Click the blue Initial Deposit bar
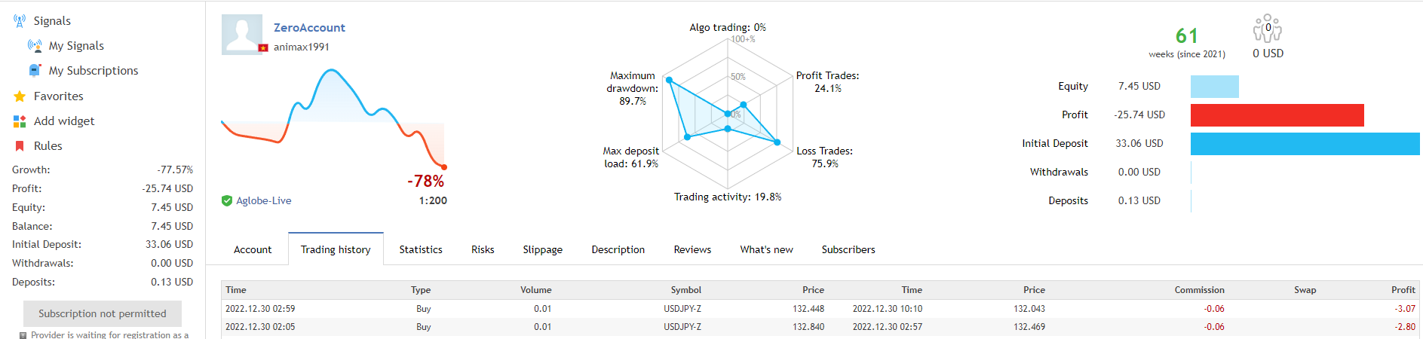Image resolution: width=1423 pixels, height=339 pixels. (1305, 144)
